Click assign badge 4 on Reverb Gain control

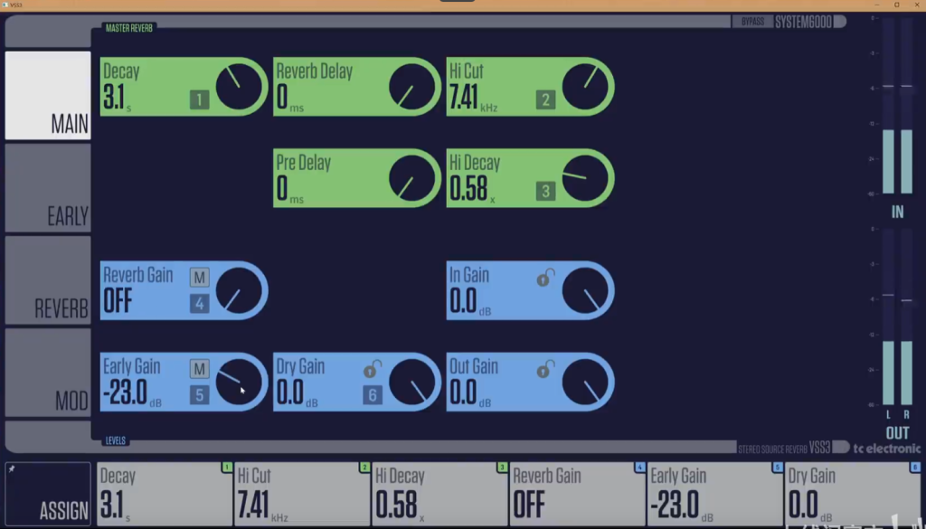pos(199,304)
